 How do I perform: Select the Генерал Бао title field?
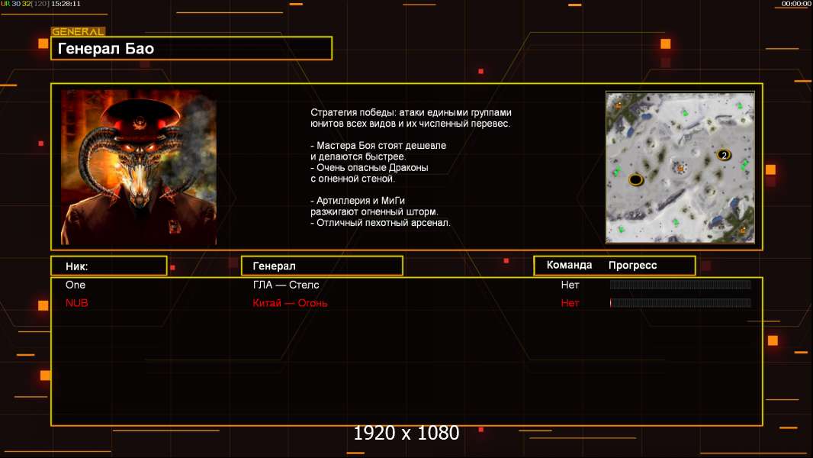[x=191, y=48]
